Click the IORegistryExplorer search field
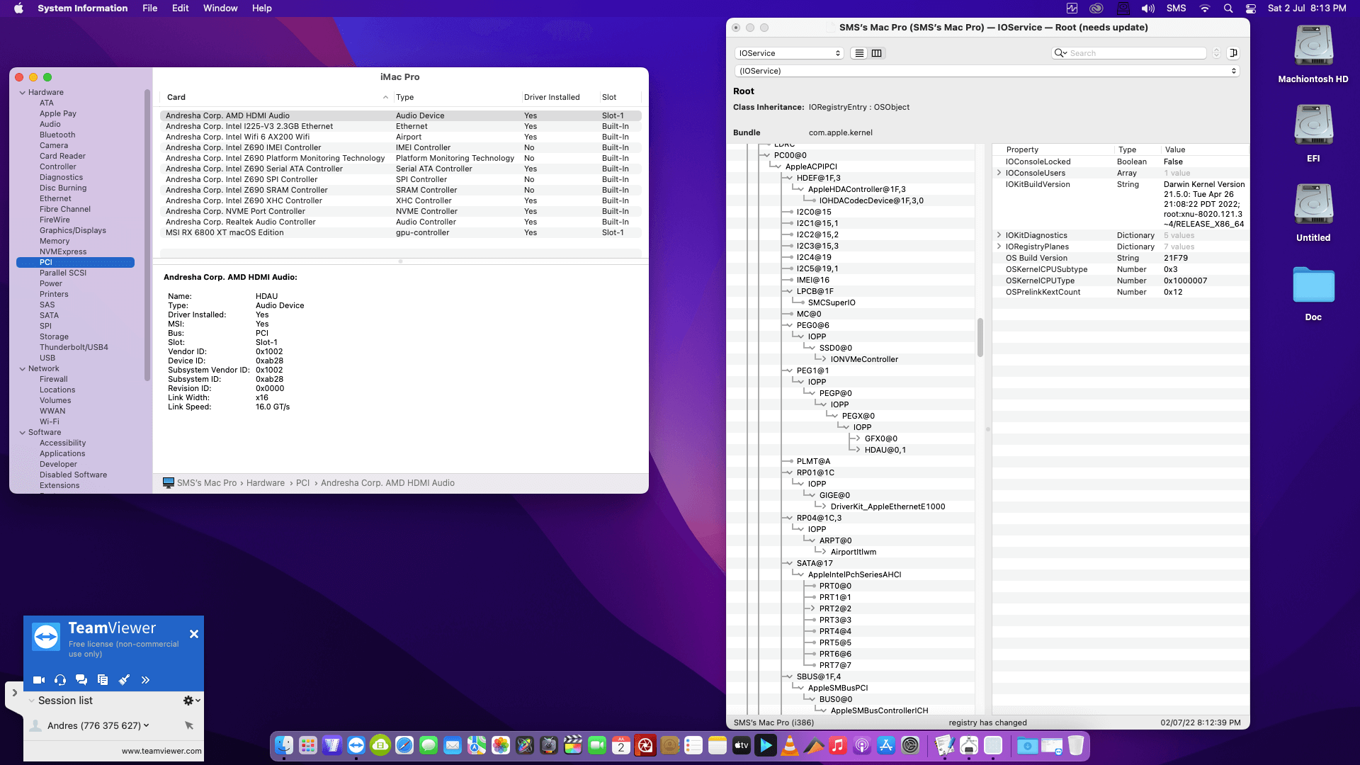The width and height of the screenshot is (1360, 765). click(1129, 53)
